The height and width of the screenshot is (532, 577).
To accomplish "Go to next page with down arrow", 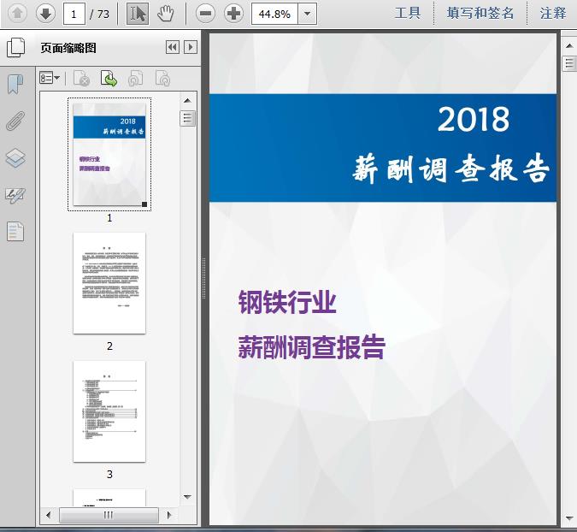I will pyautogui.click(x=45, y=14).
